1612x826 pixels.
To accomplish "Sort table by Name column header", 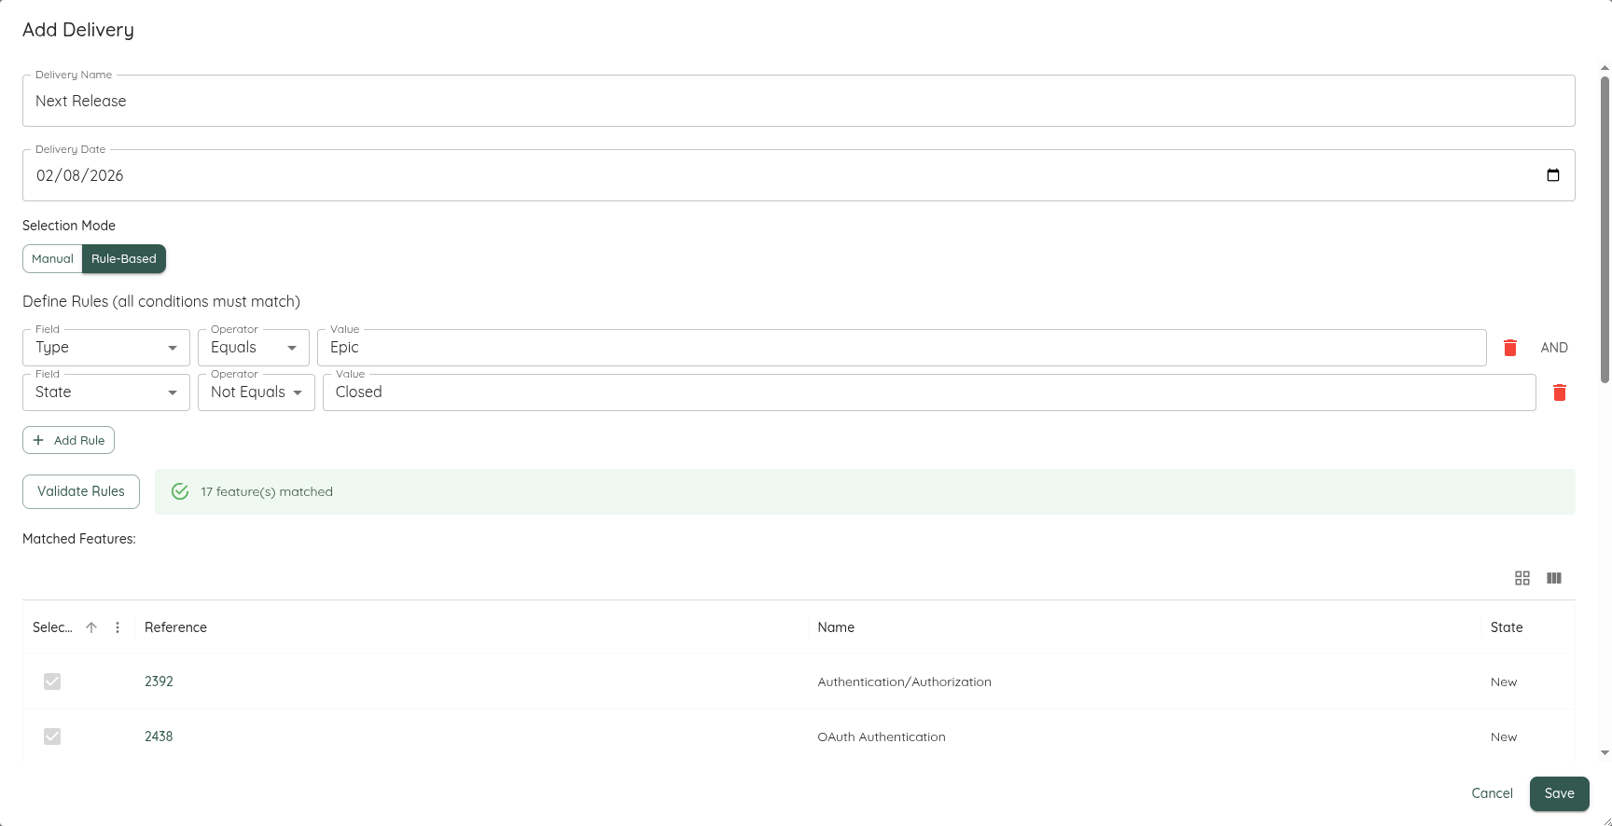I will pyautogui.click(x=836, y=627).
